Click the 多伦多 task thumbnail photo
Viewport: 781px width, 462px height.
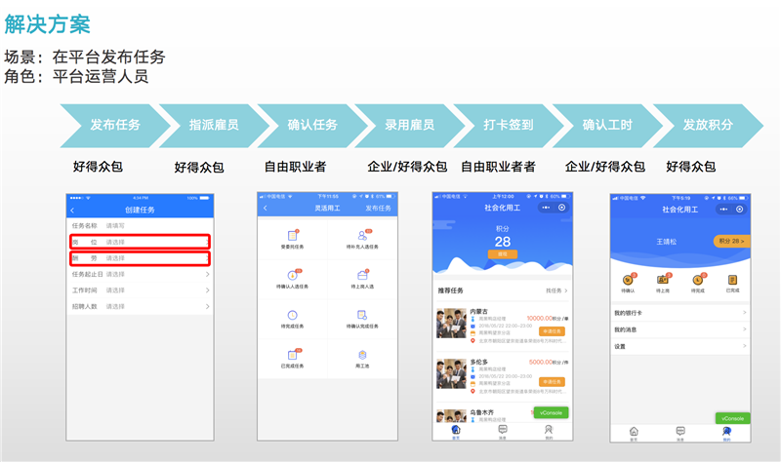point(451,373)
